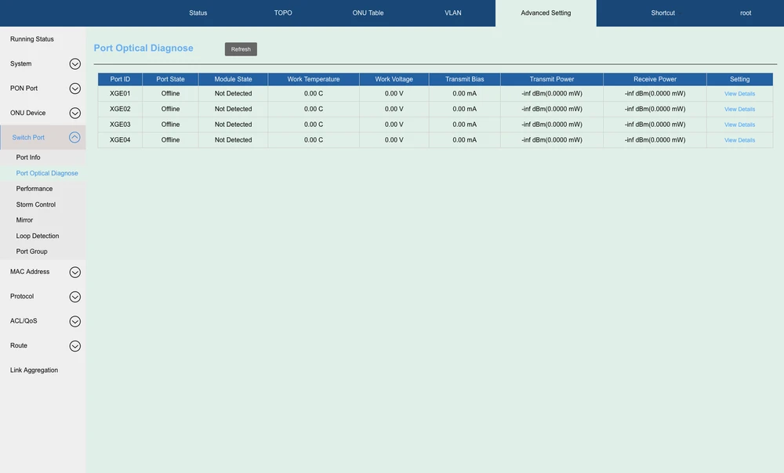Expand the ACL/QoS chevron icon
The height and width of the screenshot is (473, 784).
[x=75, y=321]
